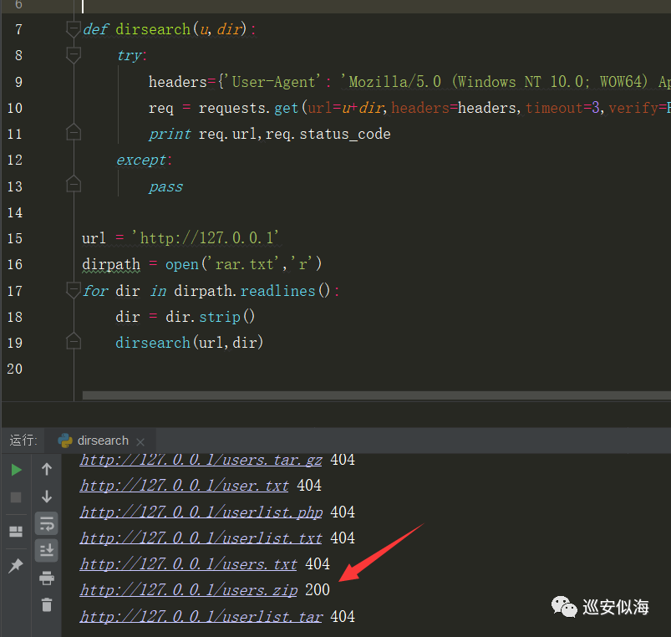The height and width of the screenshot is (637, 671).
Task: Click the 'pass' keyword on line 13
Action: [166, 187]
